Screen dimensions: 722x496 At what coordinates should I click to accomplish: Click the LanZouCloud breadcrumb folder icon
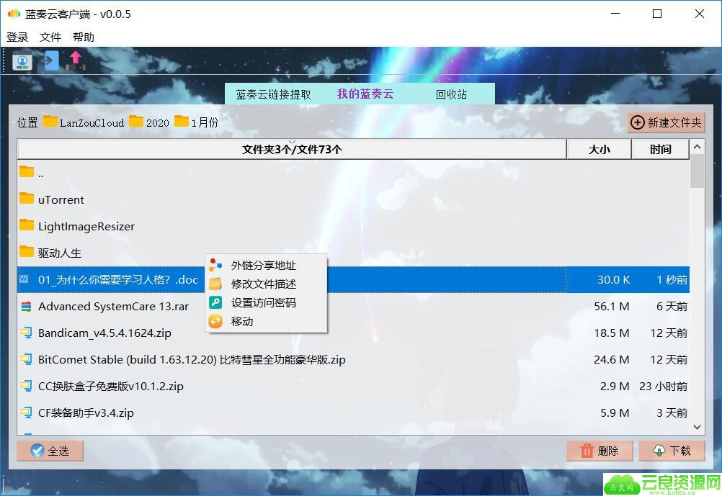50,122
